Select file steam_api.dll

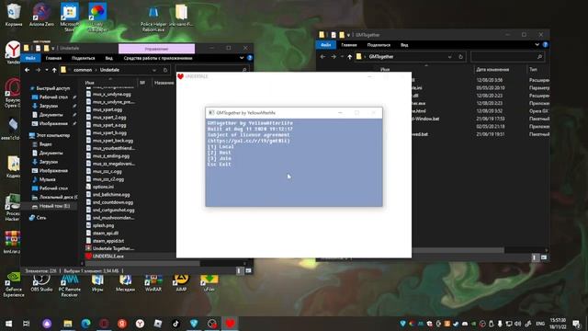pos(106,234)
